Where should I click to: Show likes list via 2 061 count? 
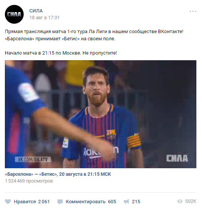pos(44,202)
